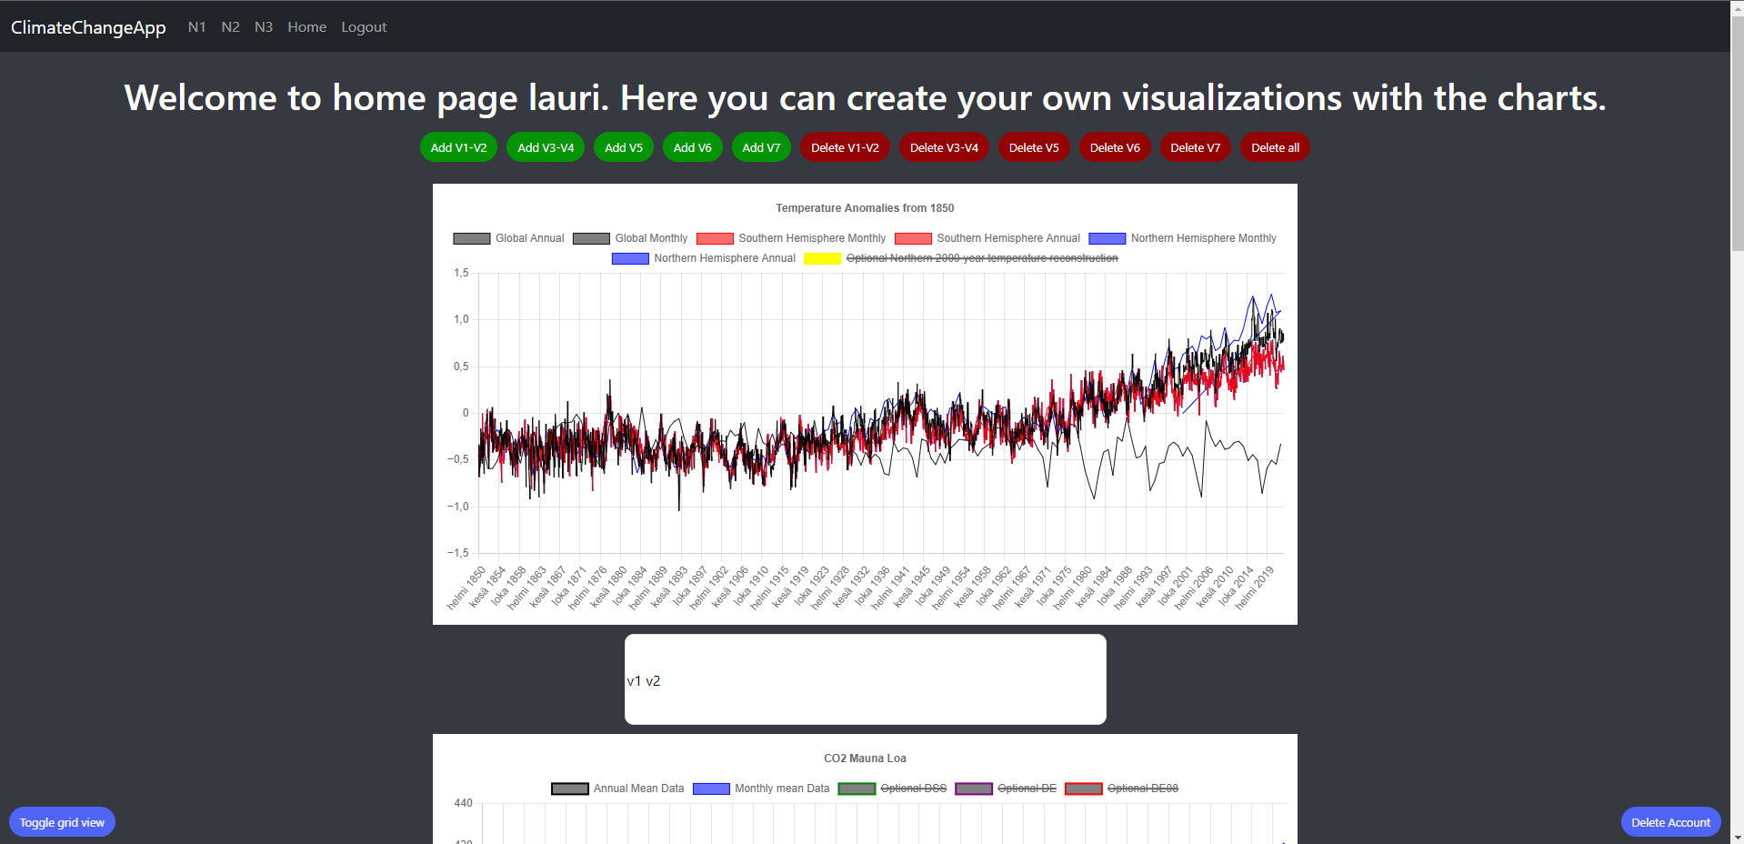The image size is (1744, 844).
Task: Go to the N3 page
Action: (264, 27)
